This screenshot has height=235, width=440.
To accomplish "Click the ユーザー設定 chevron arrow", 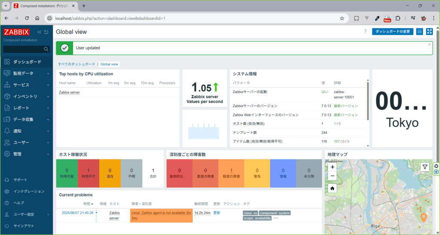I will point(48,214).
